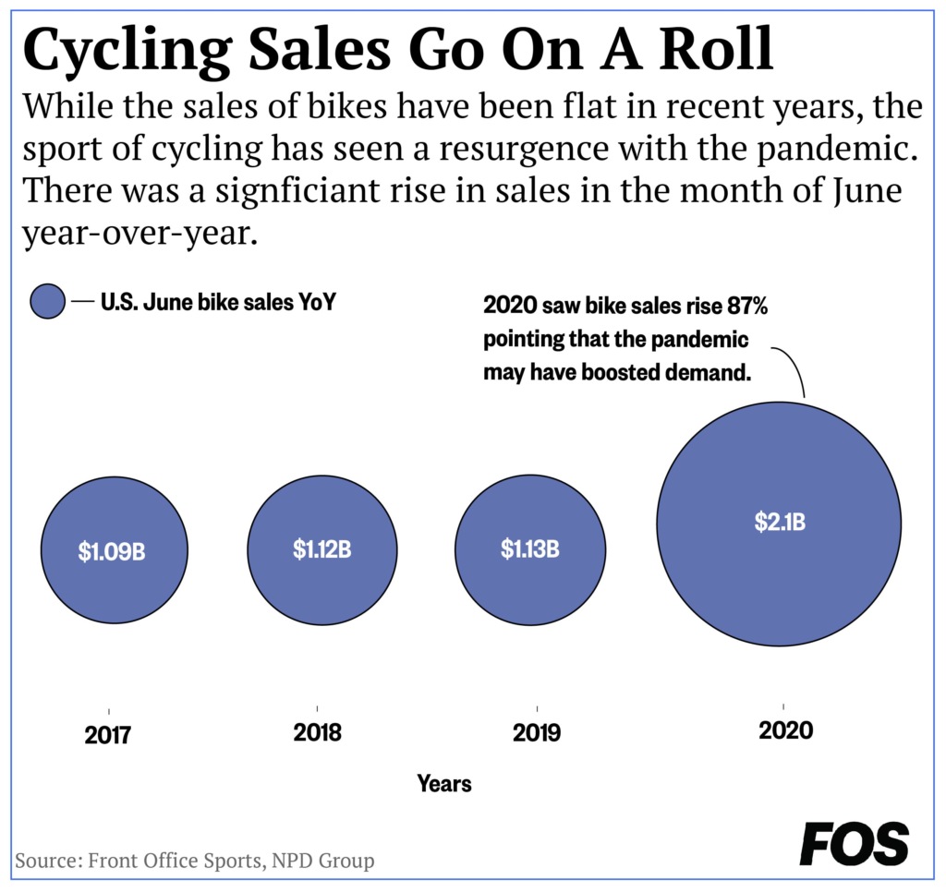
Task: Click the 2019 axis label
Action: coord(537,733)
